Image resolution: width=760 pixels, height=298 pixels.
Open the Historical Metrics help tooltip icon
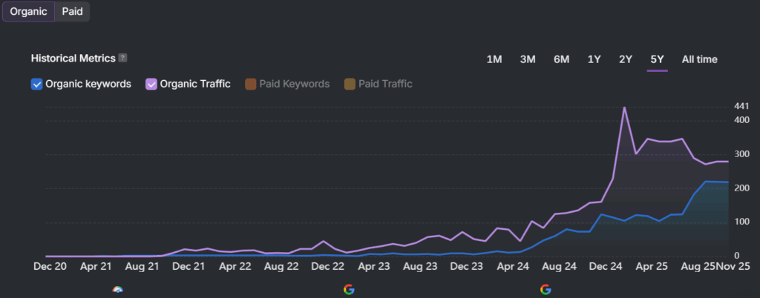click(x=123, y=58)
